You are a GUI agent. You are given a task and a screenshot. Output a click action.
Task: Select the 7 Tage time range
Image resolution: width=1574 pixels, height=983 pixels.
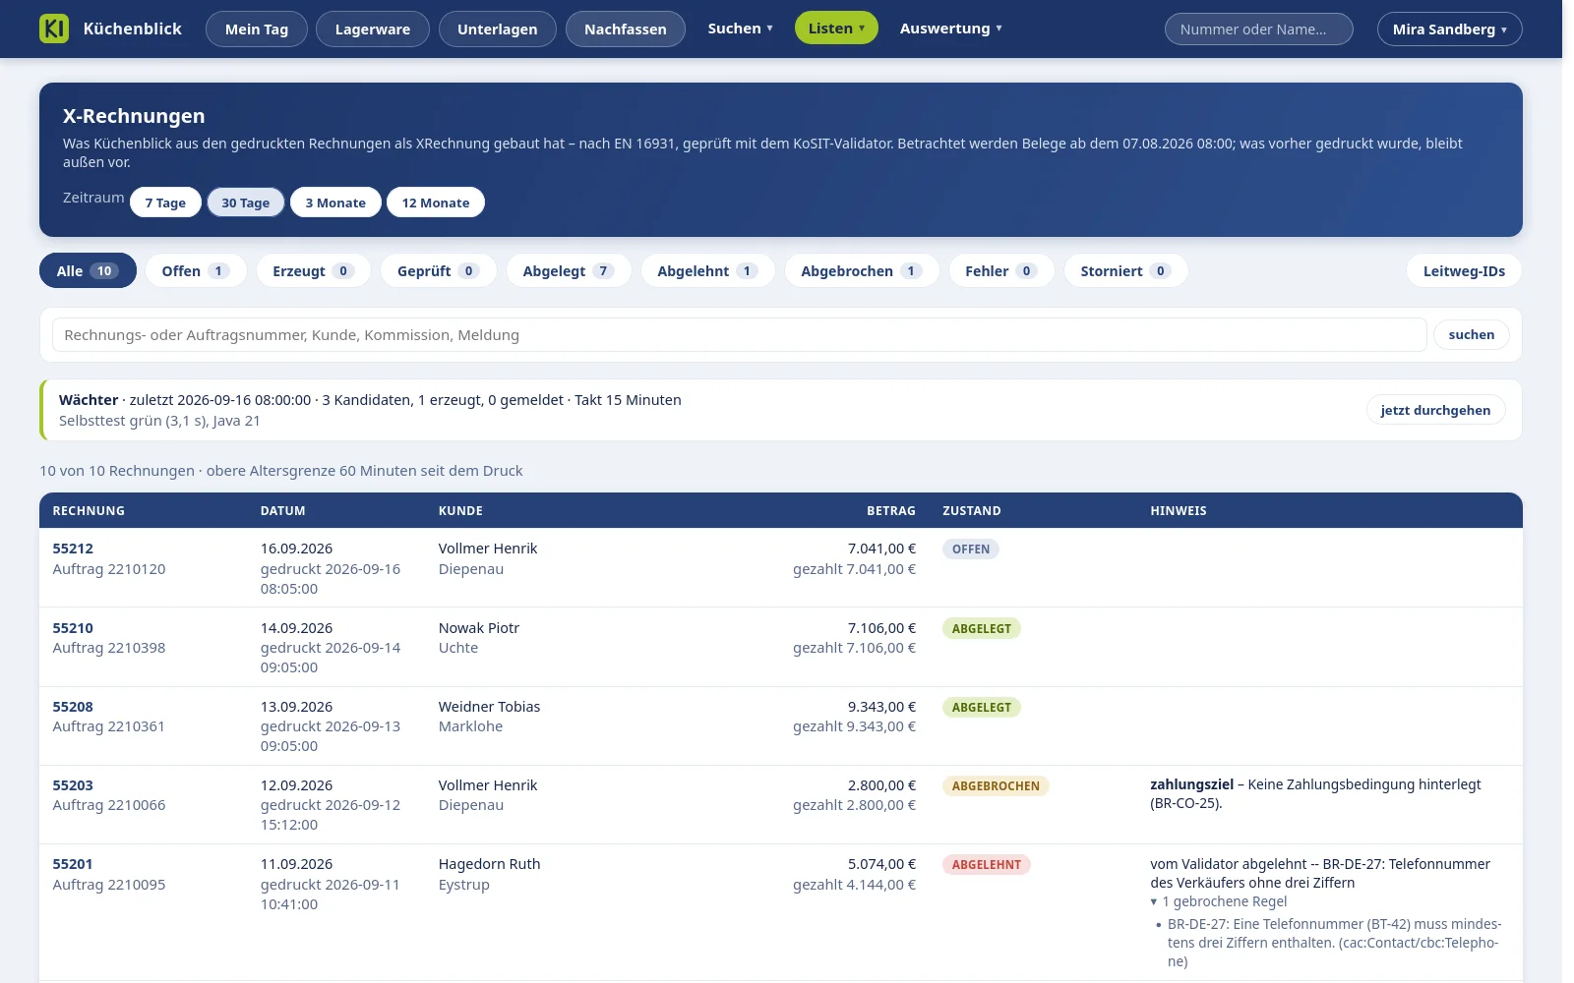165,202
